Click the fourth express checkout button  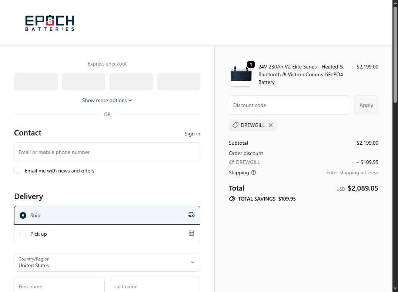(178, 81)
